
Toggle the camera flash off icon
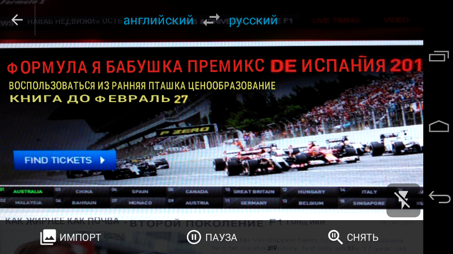coord(403,200)
